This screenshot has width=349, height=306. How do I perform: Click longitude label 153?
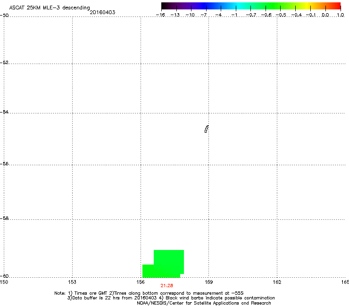coord(72,282)
